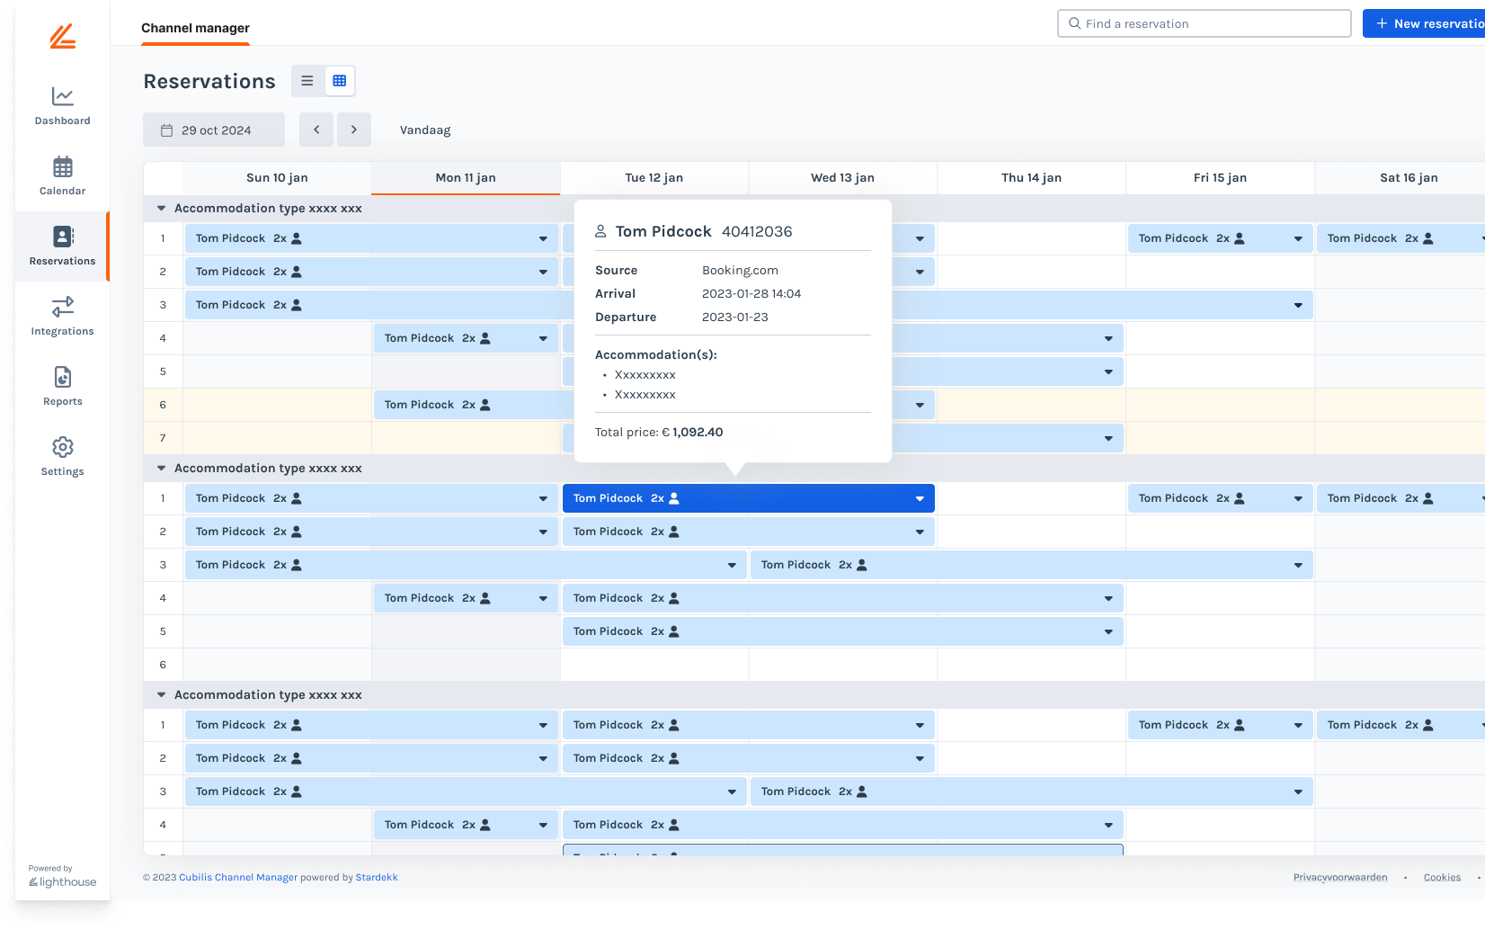Click the calendar icon in the date picker
Viewport: 1485px width, 930px height.
(x=166, y=130)
